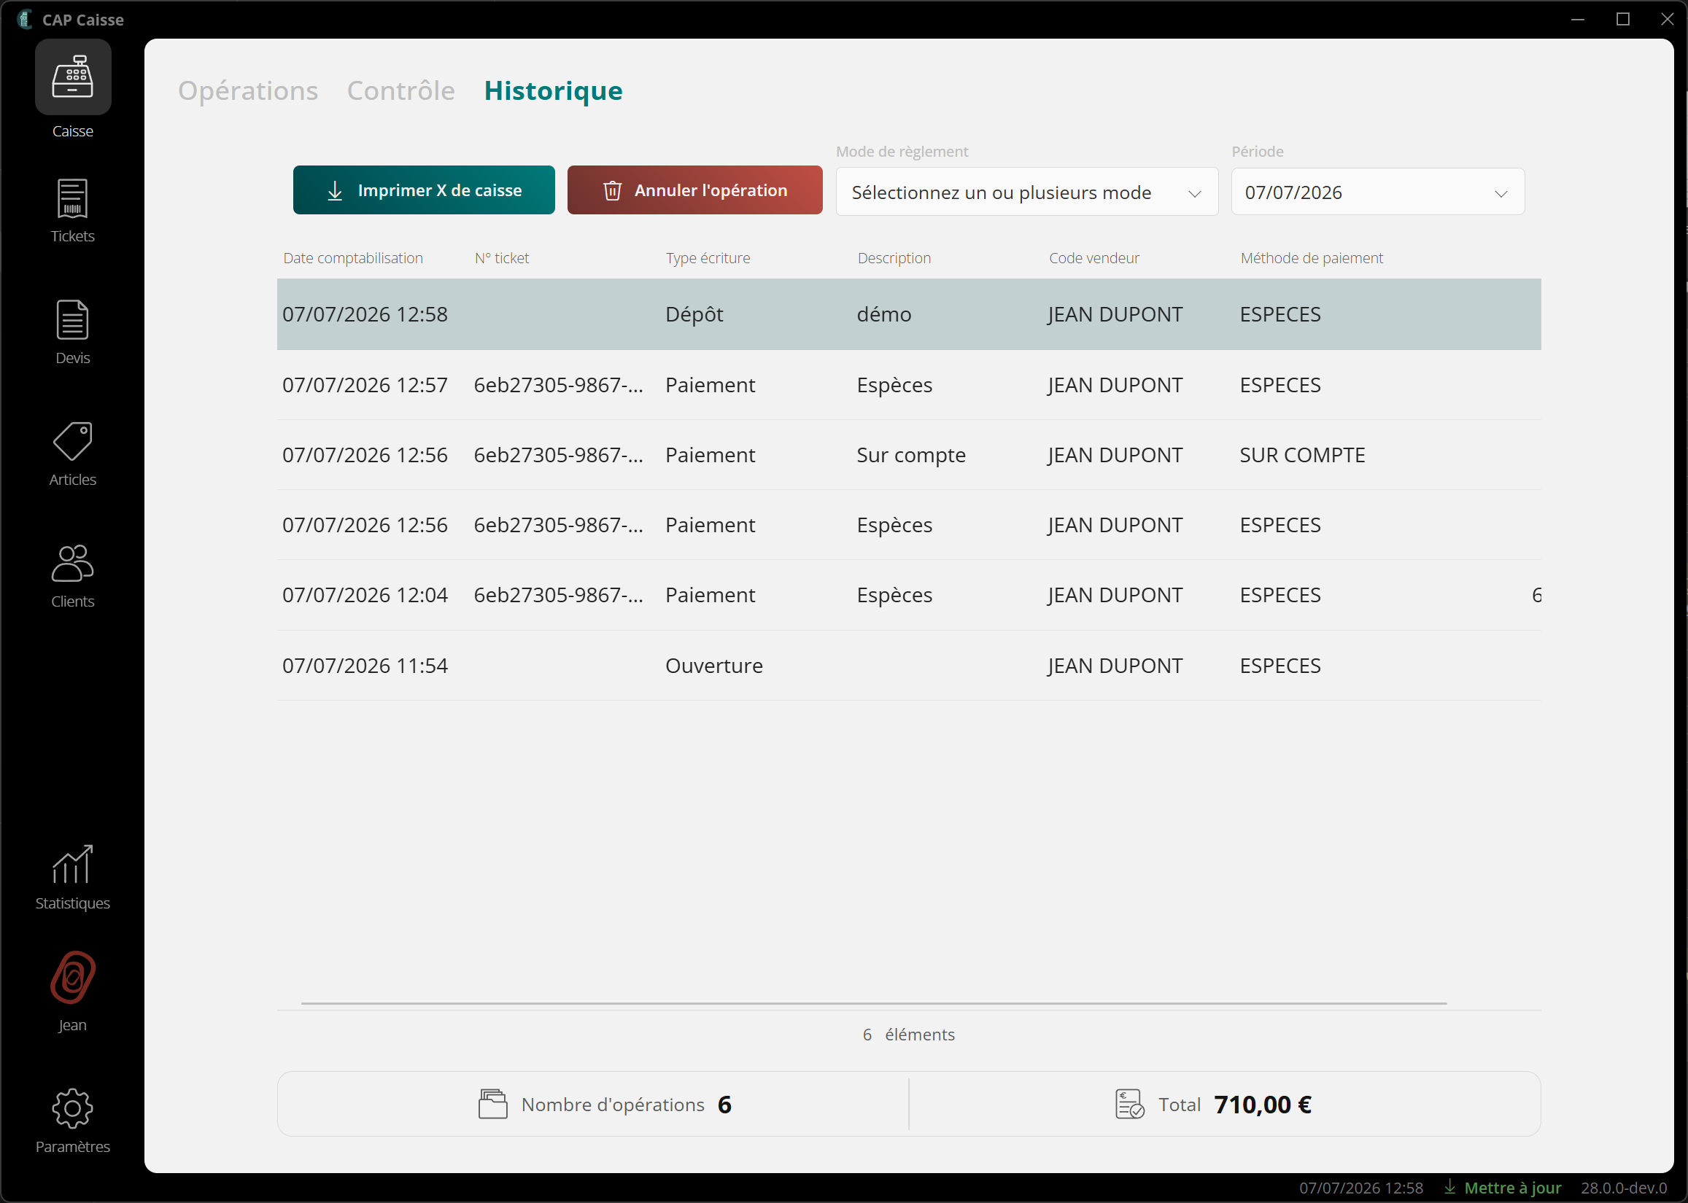This screenshot has height=1203, width=1688.
Task: Open the Statistiques section
Action: pos(73,878)
